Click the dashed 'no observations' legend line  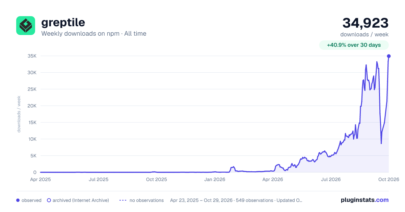pyautogui.click(x=123, y=200)
